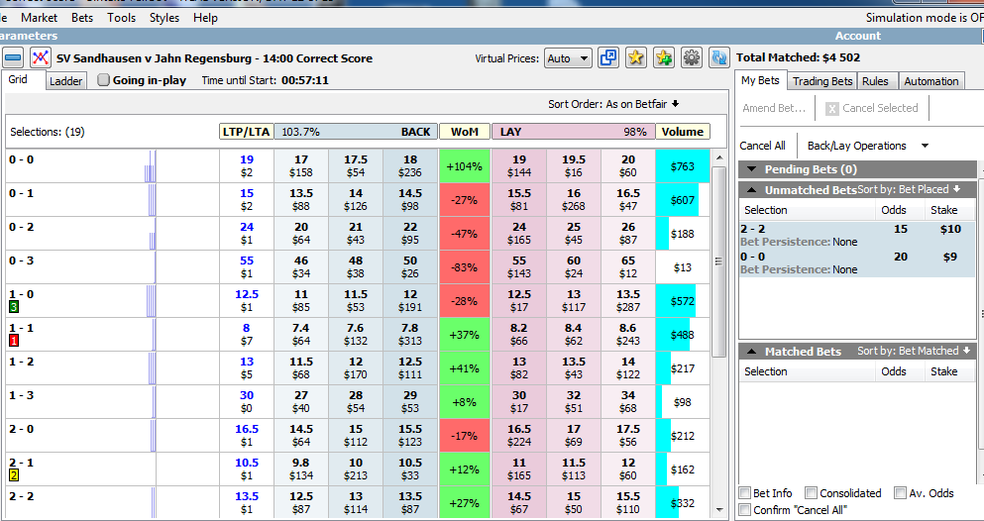Click the red WoM cell -83%

(465, 267)
